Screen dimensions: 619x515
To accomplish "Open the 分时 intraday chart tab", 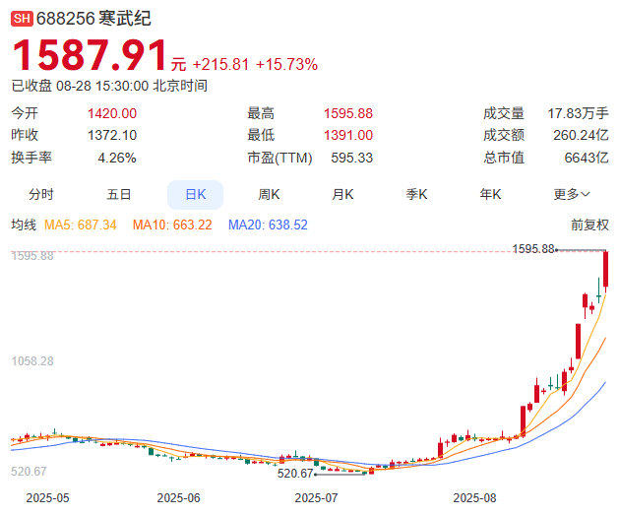I will [x=41, y=194].
